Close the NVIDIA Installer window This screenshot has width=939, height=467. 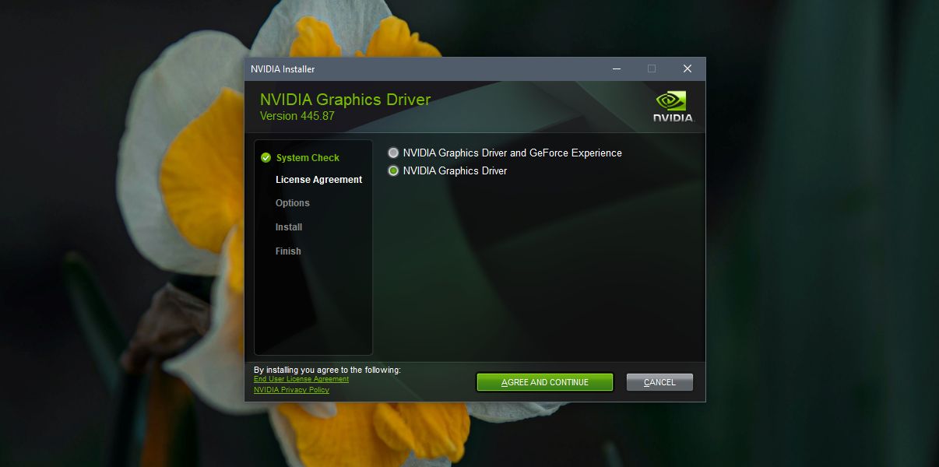point(688,68)
